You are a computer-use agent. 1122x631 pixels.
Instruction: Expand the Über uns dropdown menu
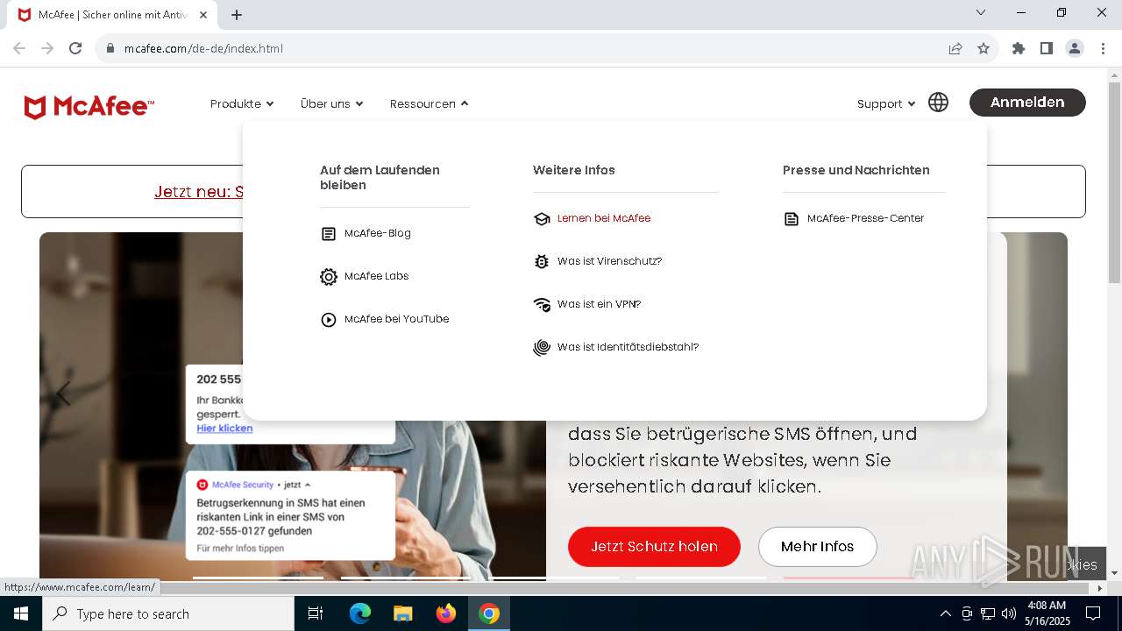pyautogui.click(x=331, y=103)
